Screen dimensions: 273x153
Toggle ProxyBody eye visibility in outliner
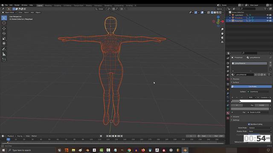coord(267,18)
